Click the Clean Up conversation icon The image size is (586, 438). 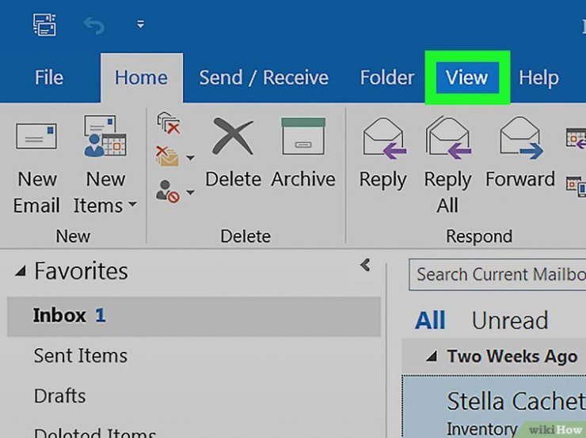167,157
